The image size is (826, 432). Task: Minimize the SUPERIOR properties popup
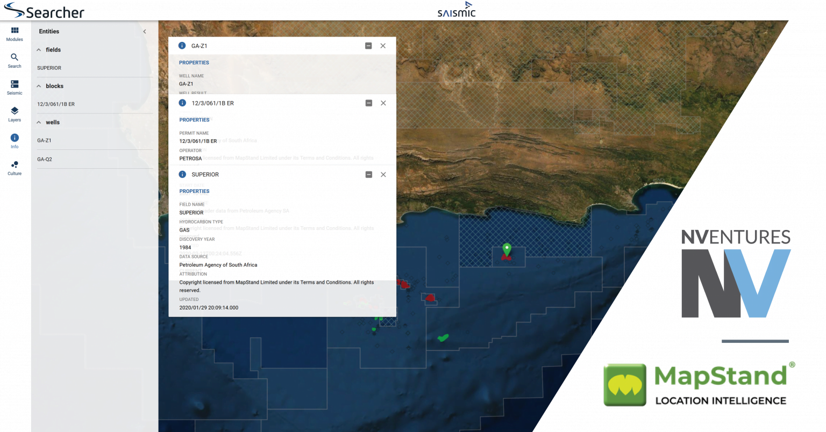[x=368, y=174]
